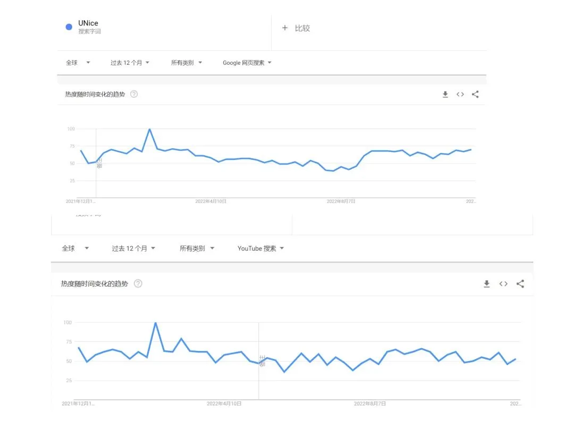
Task: Download the Google web search trend data
Action: pos(445,94)
